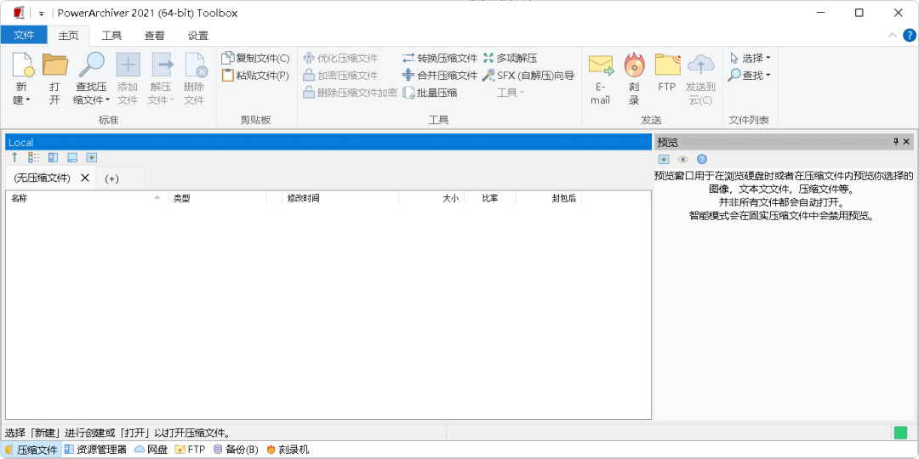Toggle preview window icon in 预览 panel
The height and width of the screenshot is (459, 919).
click(x=664, y=159)
